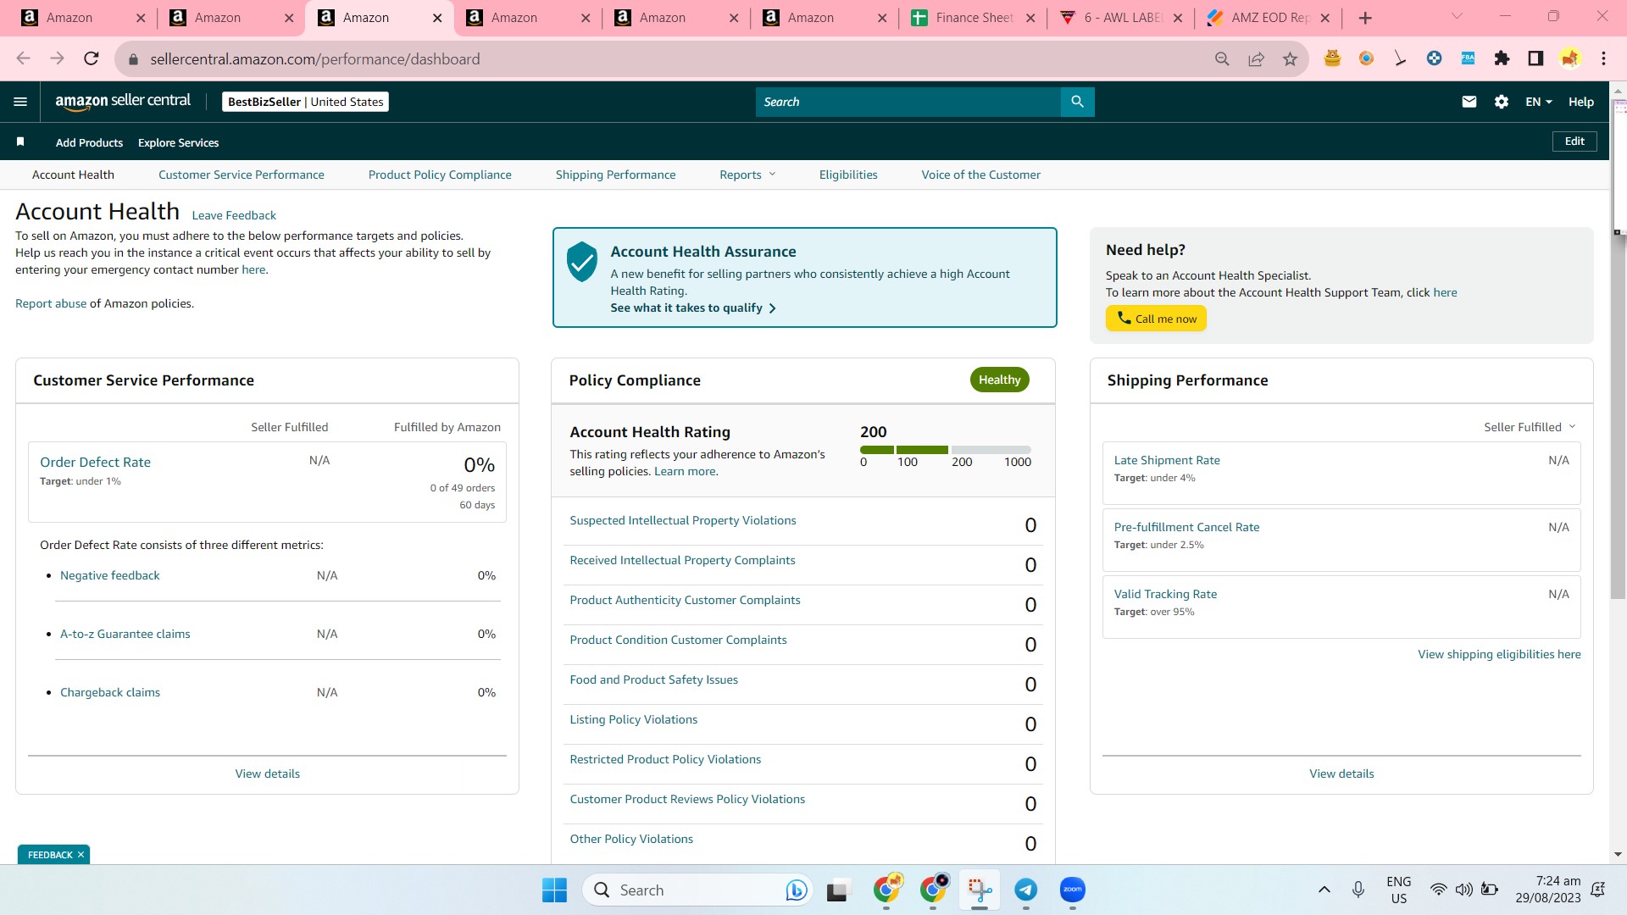Click the Account Health Rating progress bar

click(946, 449)
